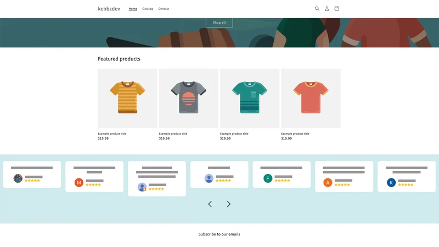Open the account login icon
This screenshot has height=247, width=439.
coord(327,9)
